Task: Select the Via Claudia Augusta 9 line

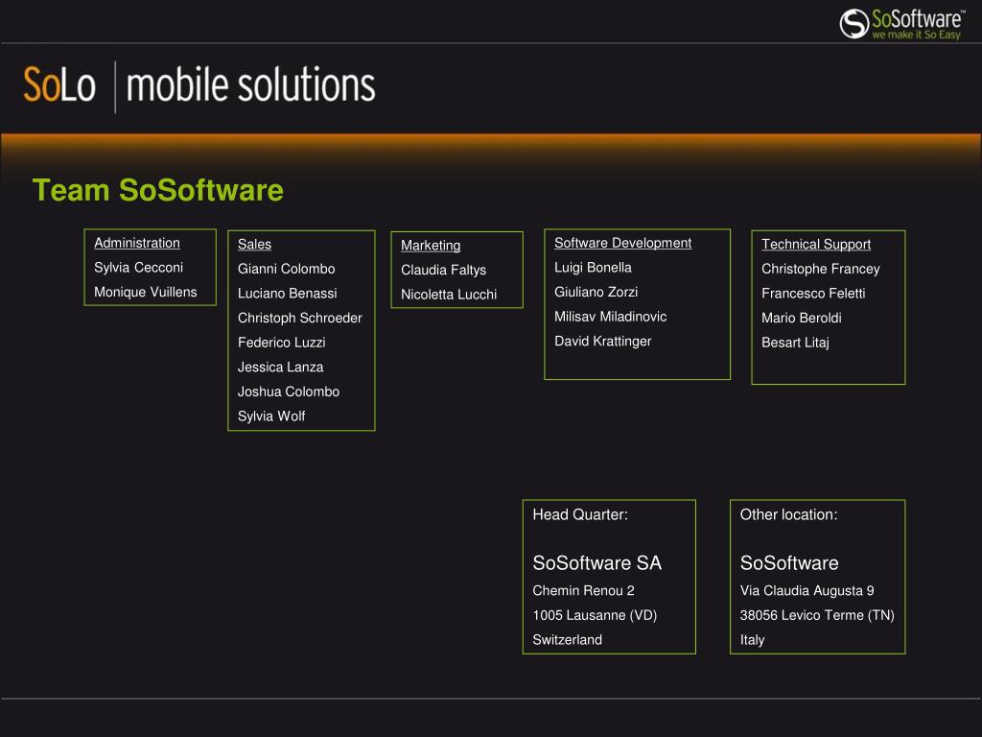Action: (x=807, y=590)
